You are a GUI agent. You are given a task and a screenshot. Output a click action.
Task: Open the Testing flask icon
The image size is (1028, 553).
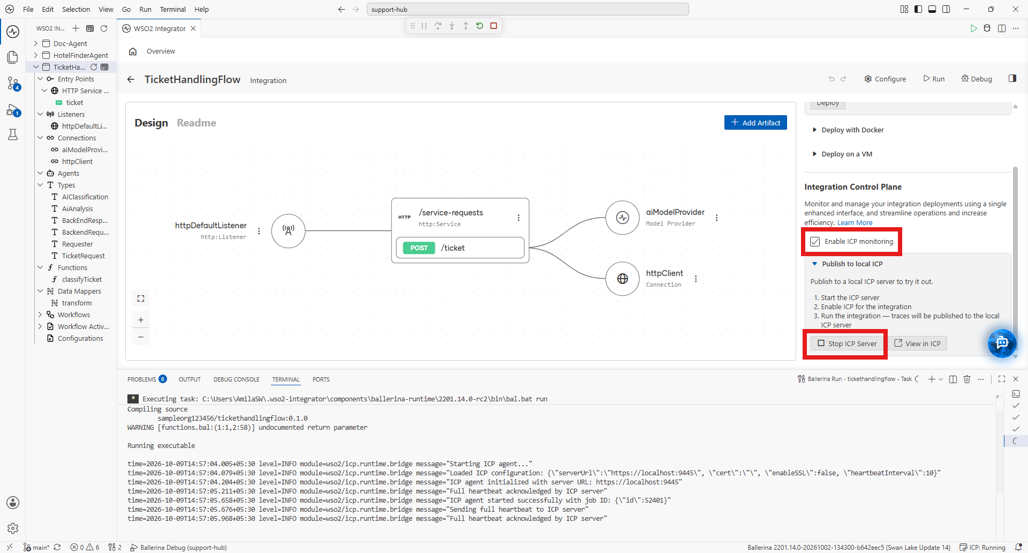pos(13,134)
